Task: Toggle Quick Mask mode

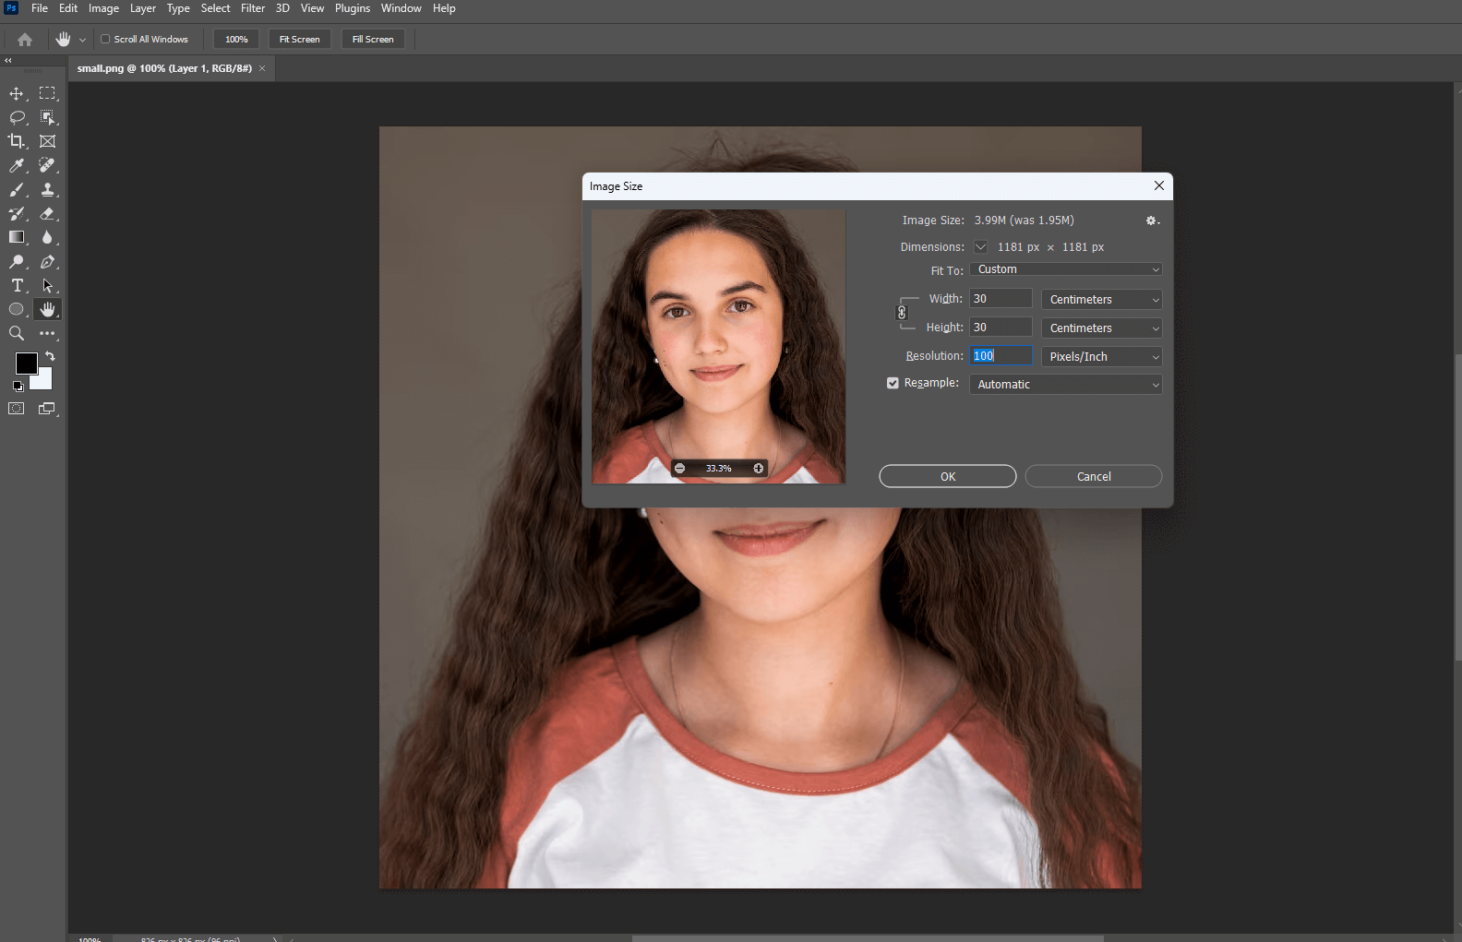Action: tap(17, 409)
